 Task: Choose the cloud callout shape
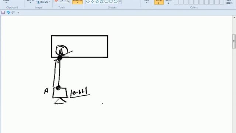click(115, 1)
